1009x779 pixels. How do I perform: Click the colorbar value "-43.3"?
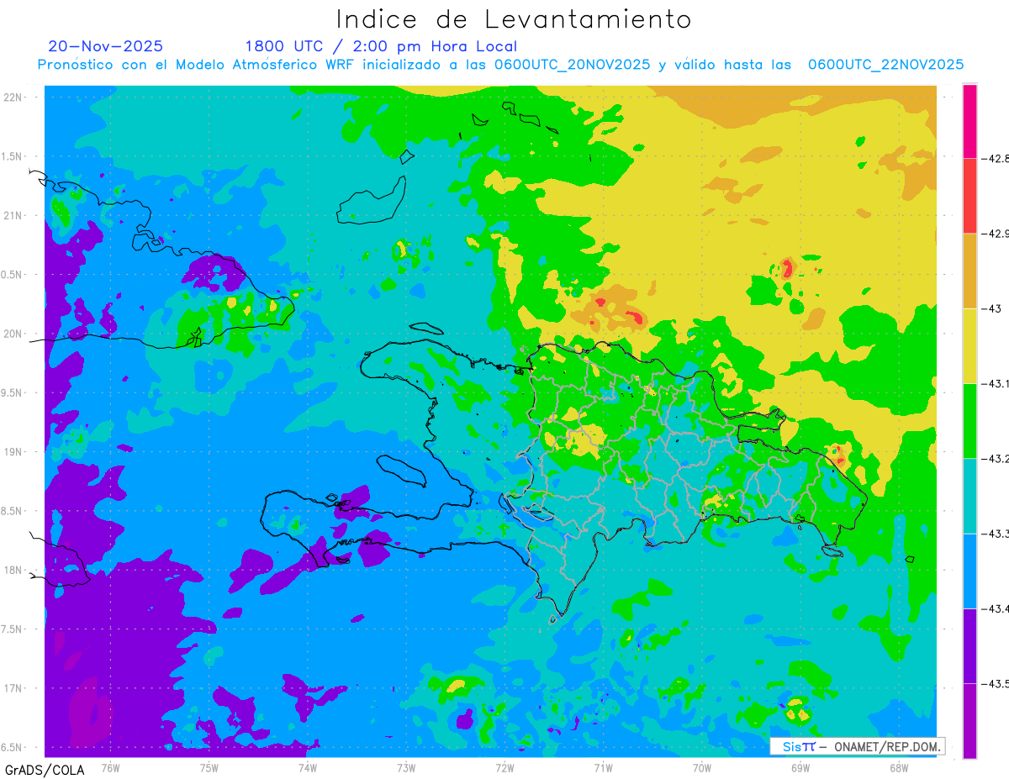tap(997, 534)
